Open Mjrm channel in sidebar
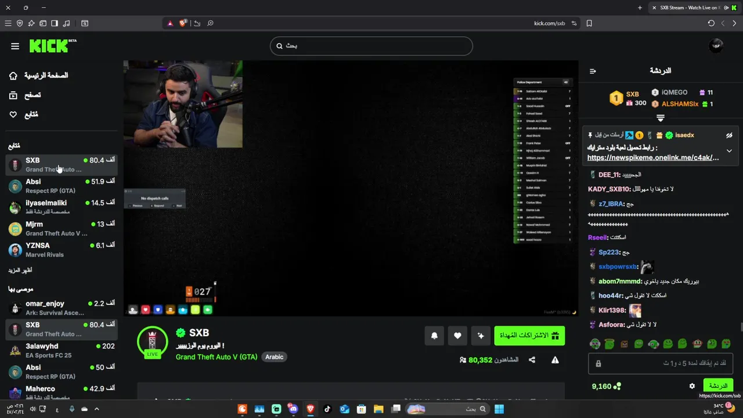Viewport: 743px width, 418px height. pyautogui.click(x=62, y=228)
